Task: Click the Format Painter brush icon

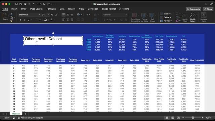Action: click(11, 21)
